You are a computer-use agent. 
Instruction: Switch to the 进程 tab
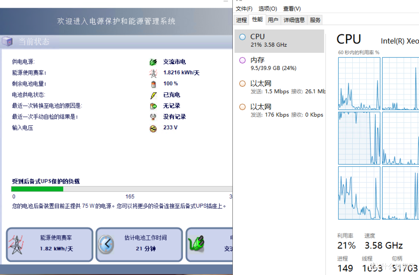pyautogui.click(x=242, y=20)
